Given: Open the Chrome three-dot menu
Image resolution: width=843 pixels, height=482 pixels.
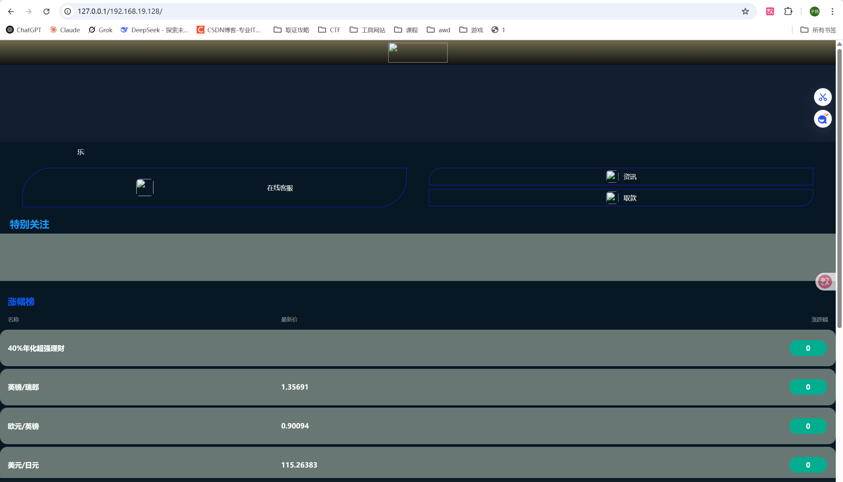Looking at the screenshot, I should click(832, 12).
